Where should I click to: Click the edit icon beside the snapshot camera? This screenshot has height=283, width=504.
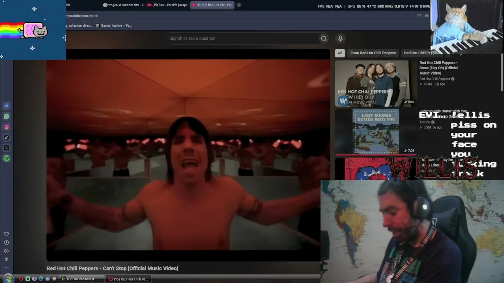(x=419, y=16)
